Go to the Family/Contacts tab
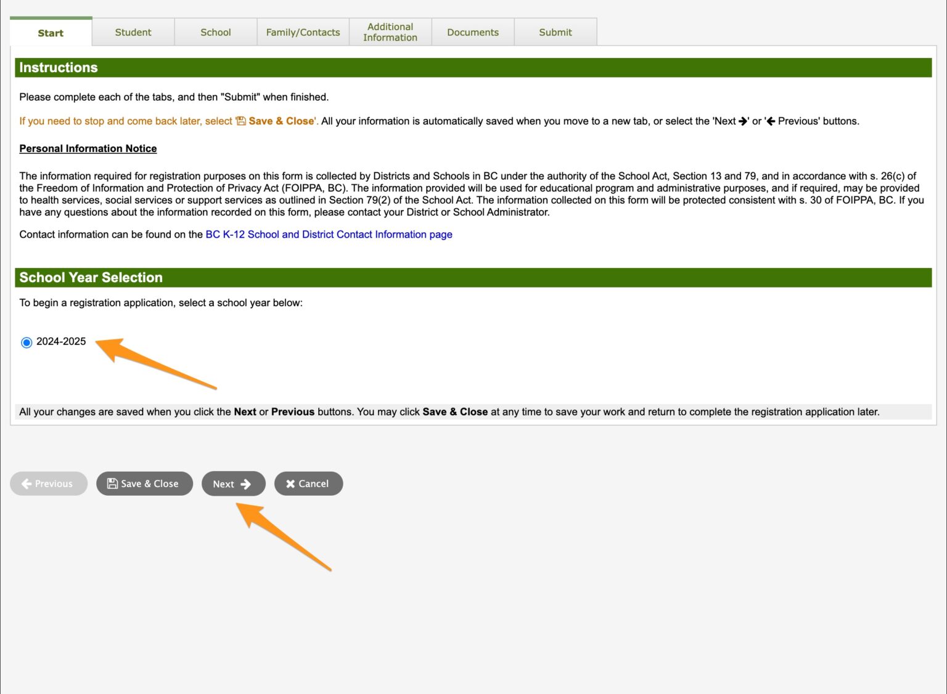 [303, 33]
